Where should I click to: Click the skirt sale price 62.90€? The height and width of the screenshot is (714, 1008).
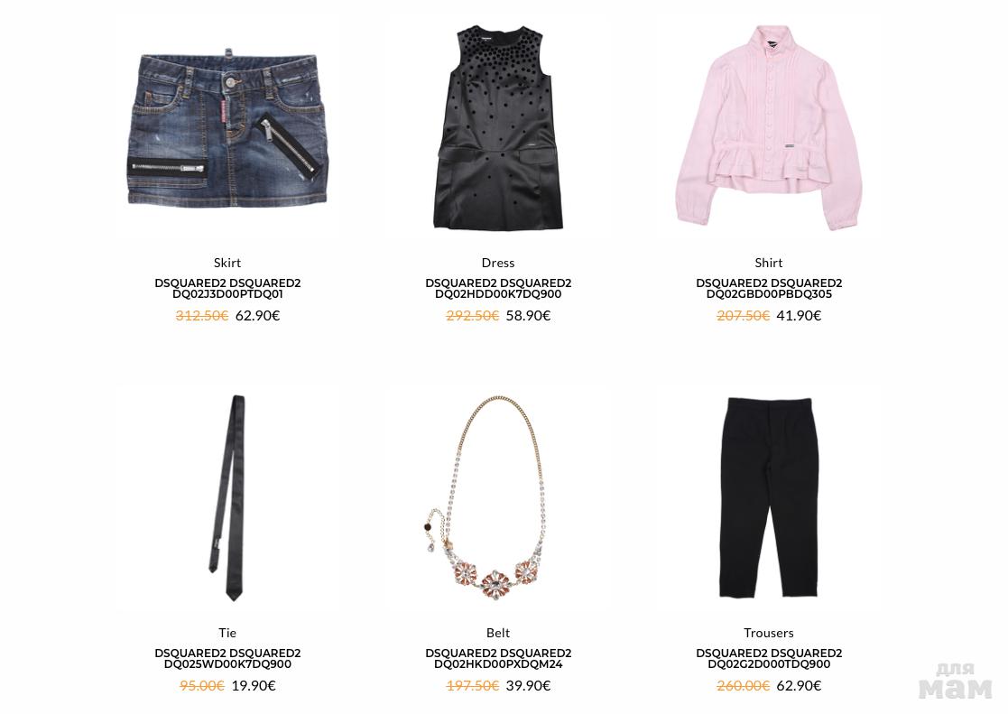point(258,316)
